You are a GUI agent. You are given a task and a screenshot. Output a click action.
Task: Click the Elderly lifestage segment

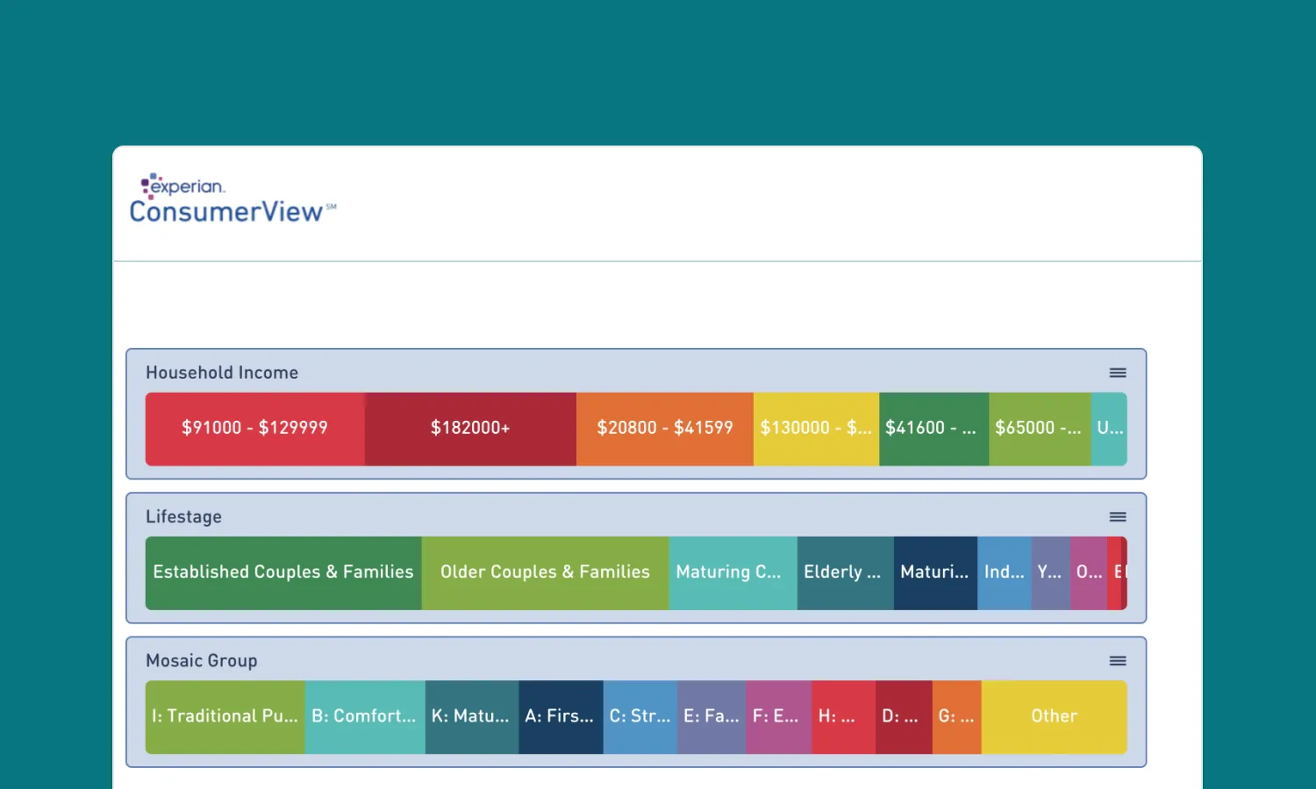(846, 573)
